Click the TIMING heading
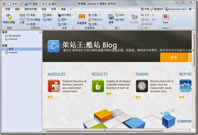Screen dimensions: 198x135 [x=142, y=74]
